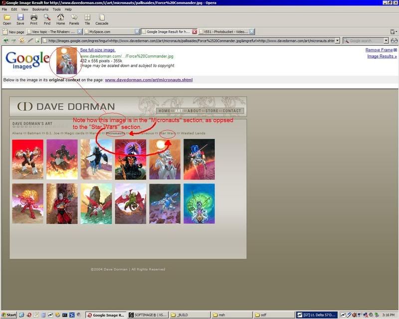Image resolution: width=399 pixels, height=319 pixels.
Task: Open the white robot orange sky thumbnail
Action: pyautogui.click(x=165, y=159)
